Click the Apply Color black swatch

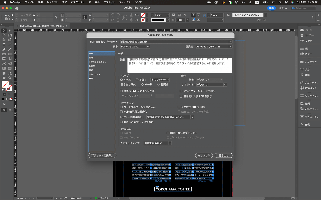[x=3, y=99]
